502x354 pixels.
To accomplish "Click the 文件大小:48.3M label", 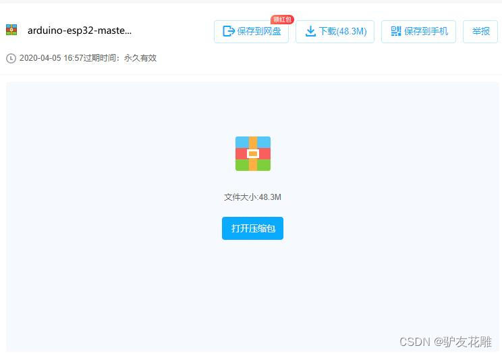I will pyautogui.click(x=252, y=197).
